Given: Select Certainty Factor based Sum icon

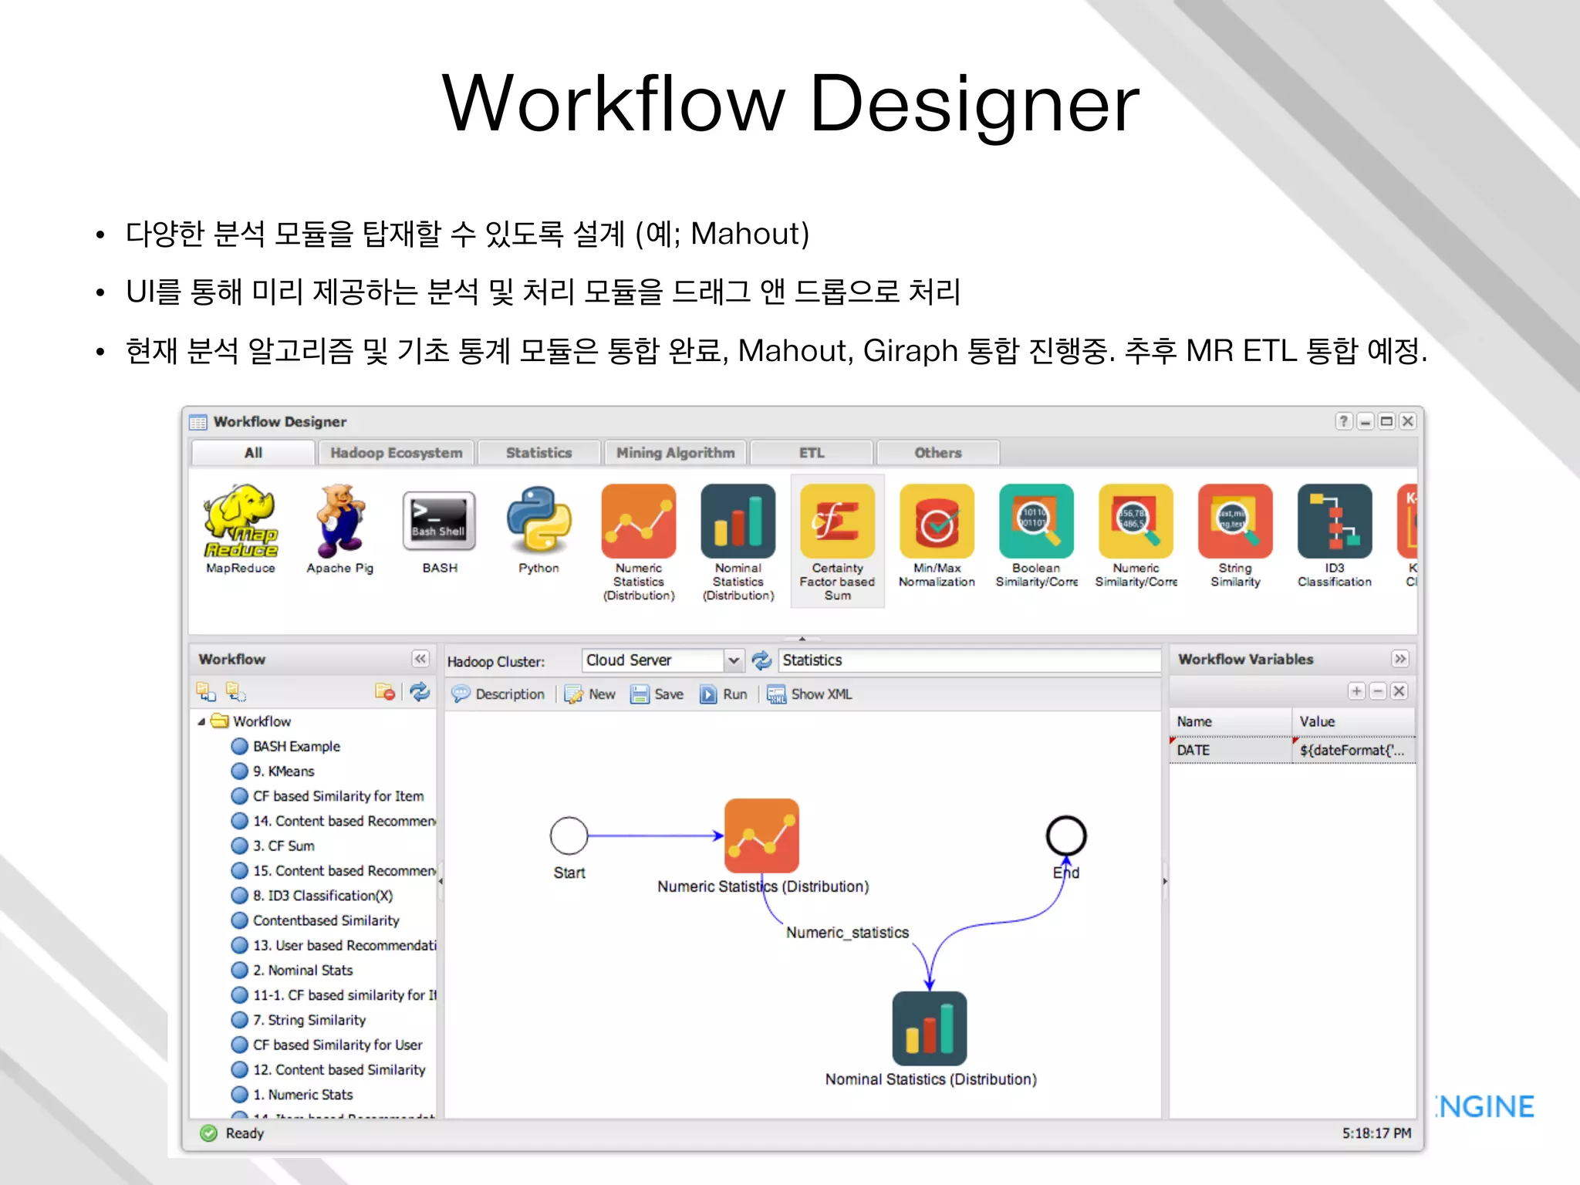Looking at the screenshot, I should click(837, 522).
